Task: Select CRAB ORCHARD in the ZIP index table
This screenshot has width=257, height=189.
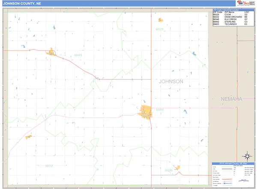Action: (233, 17)
